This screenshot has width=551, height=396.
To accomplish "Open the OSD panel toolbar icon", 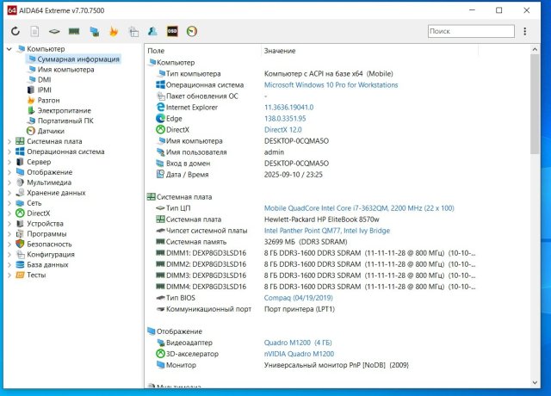I will click(x=172, y=31).
